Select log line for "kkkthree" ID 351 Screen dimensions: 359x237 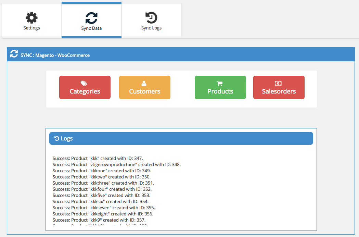click(103, 183)
